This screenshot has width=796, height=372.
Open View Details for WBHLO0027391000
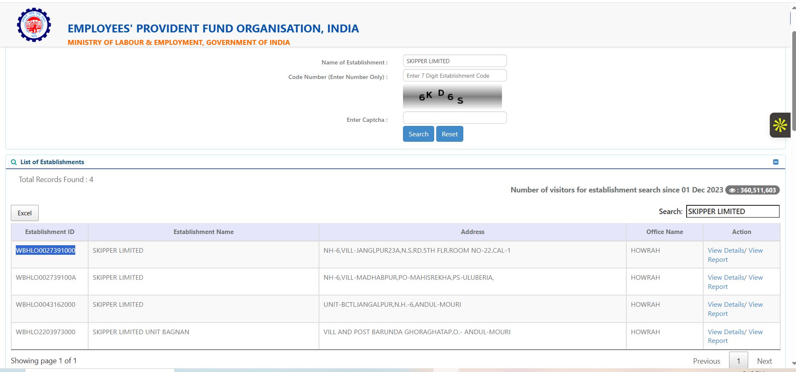click(x=726, y=251)
